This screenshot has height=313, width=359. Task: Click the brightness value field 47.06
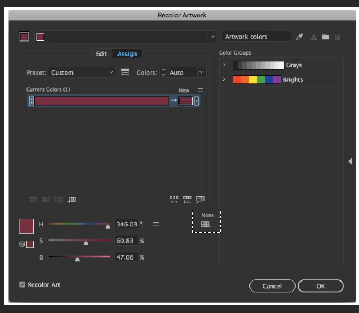point(126,257)
